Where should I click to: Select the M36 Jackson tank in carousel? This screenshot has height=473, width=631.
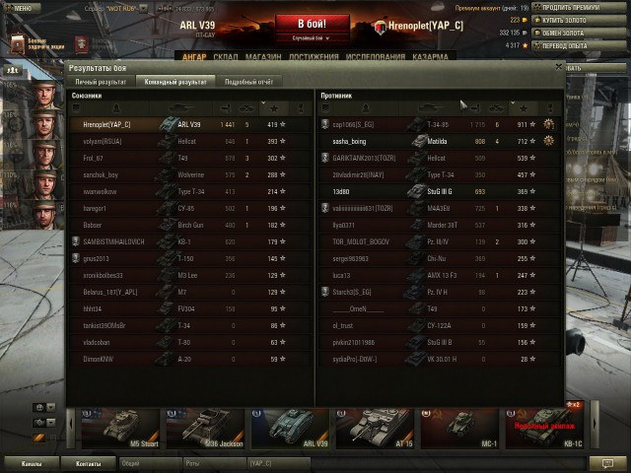205,429
